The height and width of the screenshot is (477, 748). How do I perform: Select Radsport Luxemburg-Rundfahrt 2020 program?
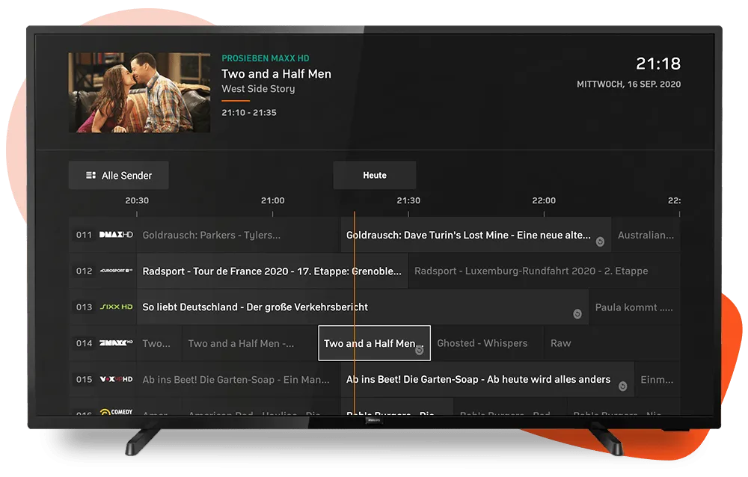(x=545, y=271)
